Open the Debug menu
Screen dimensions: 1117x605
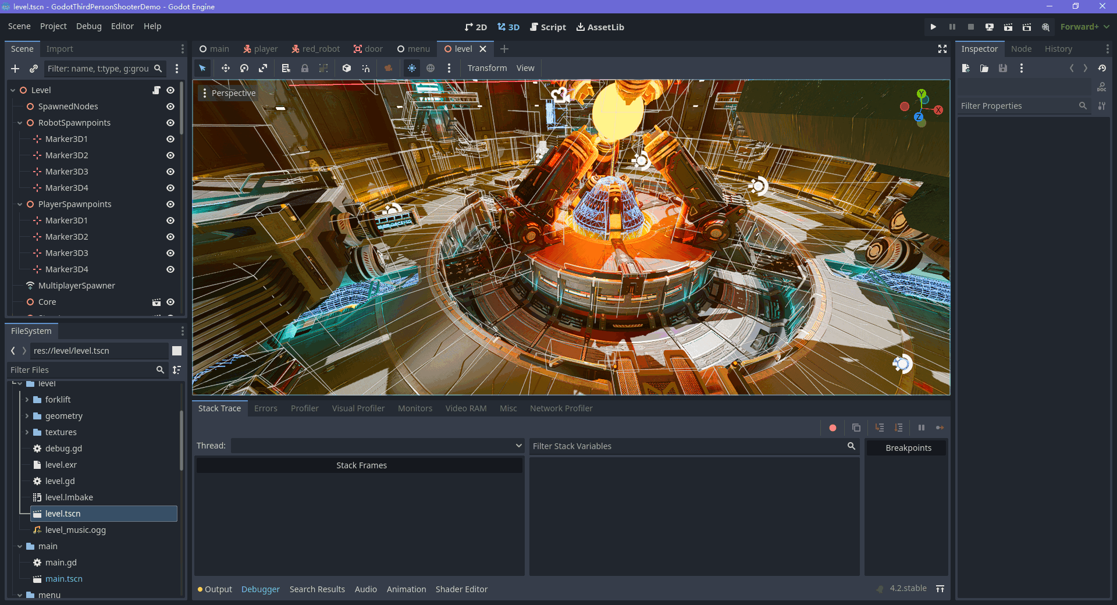click(88, 26)
